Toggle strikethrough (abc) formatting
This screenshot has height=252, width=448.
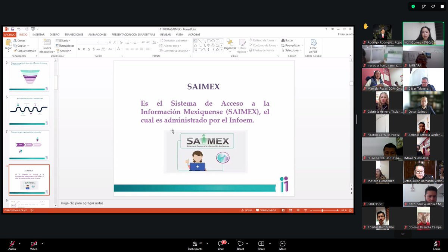point(98,49)
